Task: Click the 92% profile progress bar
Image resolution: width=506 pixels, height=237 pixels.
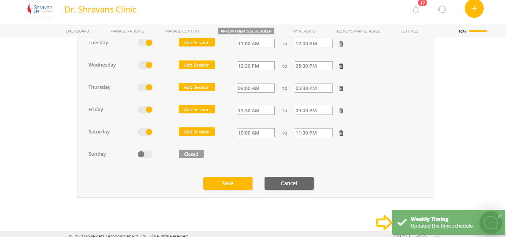Action: coord(479,31)
